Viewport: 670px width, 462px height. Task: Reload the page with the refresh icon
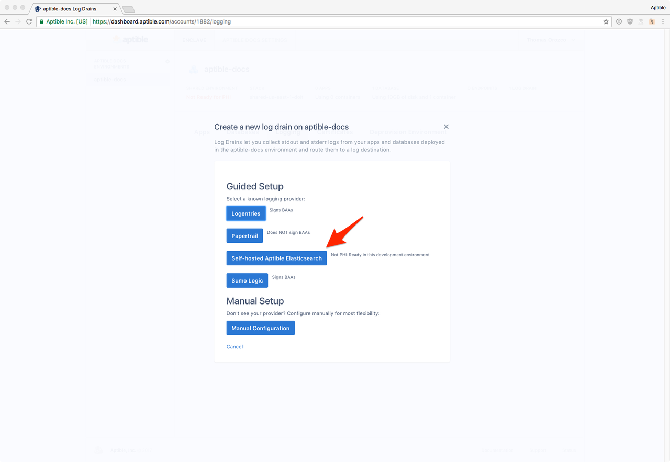pyautogui.click(x=29, y=22)
